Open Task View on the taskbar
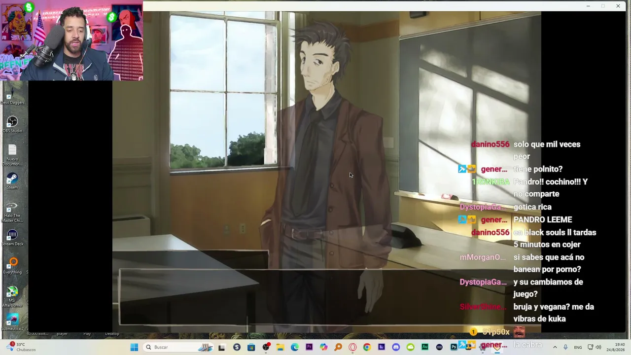 [x=221, y=347]
